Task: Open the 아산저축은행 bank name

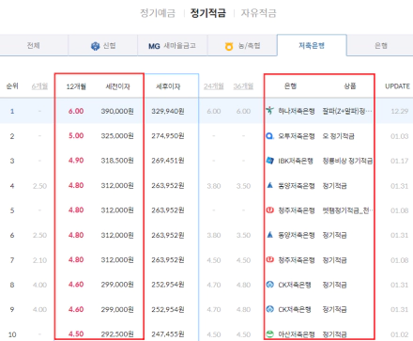Action: pos(297,334)
